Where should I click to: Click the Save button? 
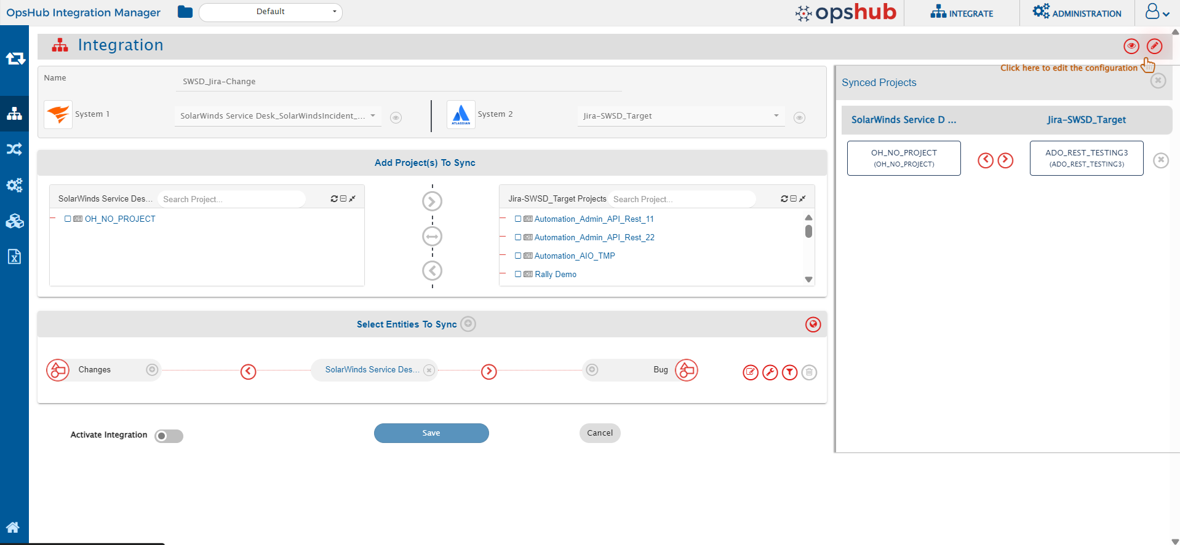(x=431, y=433)
